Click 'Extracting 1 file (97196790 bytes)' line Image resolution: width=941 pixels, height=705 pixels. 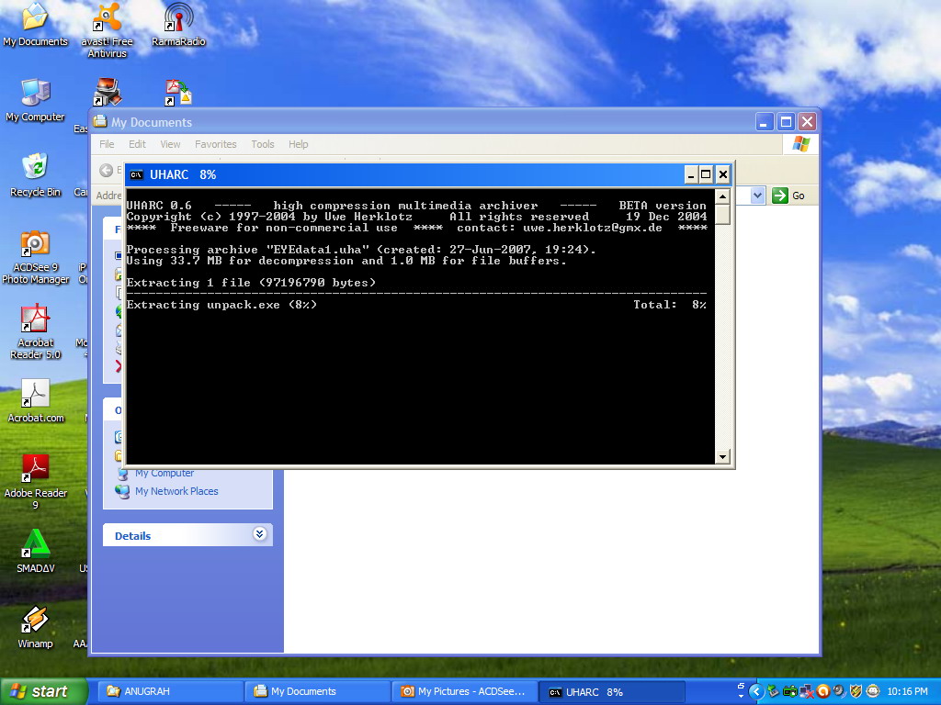coord(251,283)
